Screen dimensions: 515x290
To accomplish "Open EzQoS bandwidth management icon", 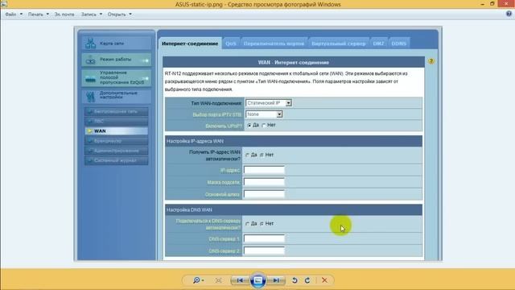I will pos(90,79).
